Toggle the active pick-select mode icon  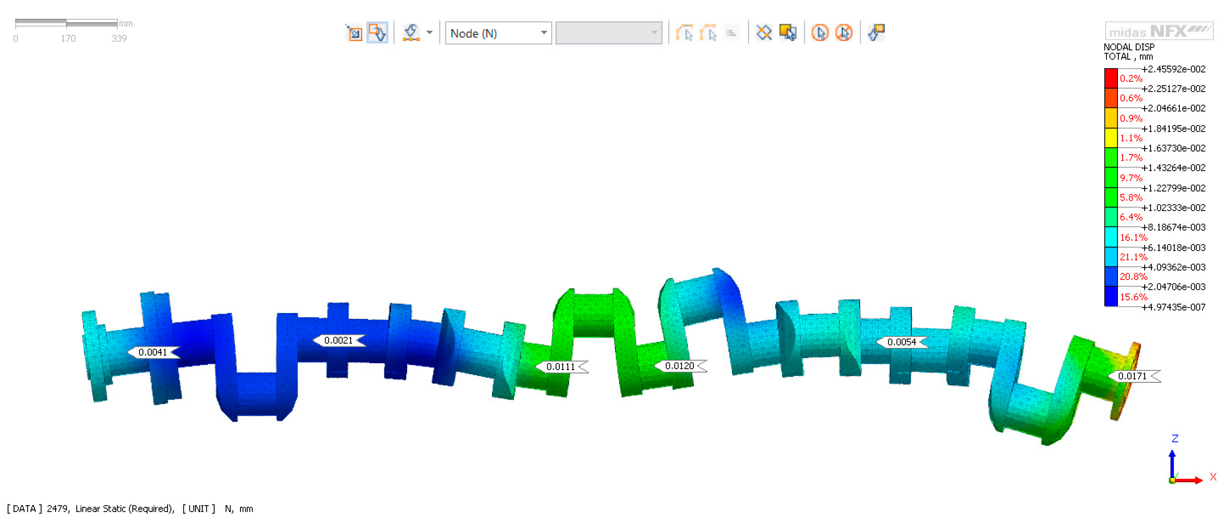[x=377, y=33]
